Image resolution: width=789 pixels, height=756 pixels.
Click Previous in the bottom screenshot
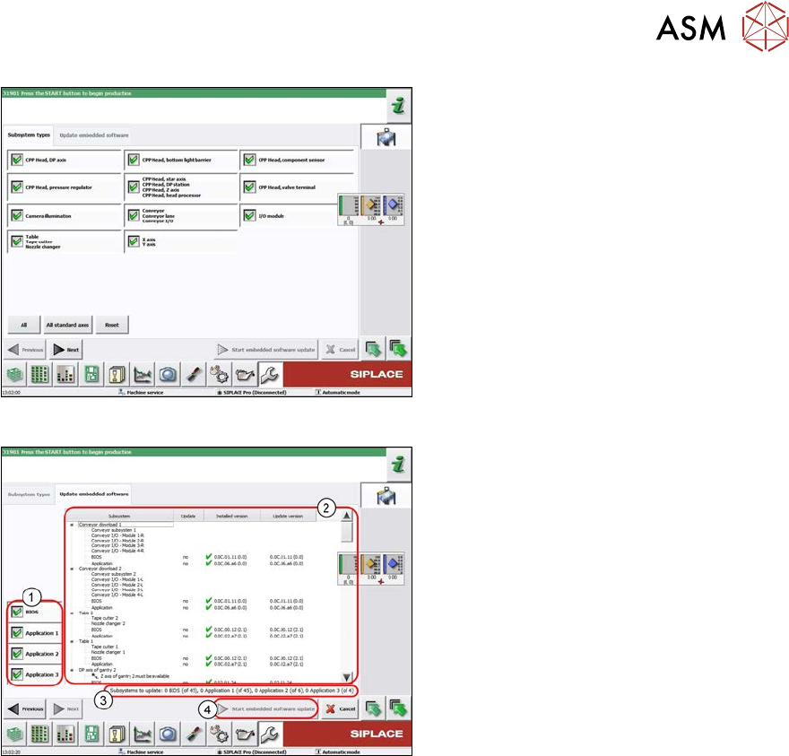(26, 708)
